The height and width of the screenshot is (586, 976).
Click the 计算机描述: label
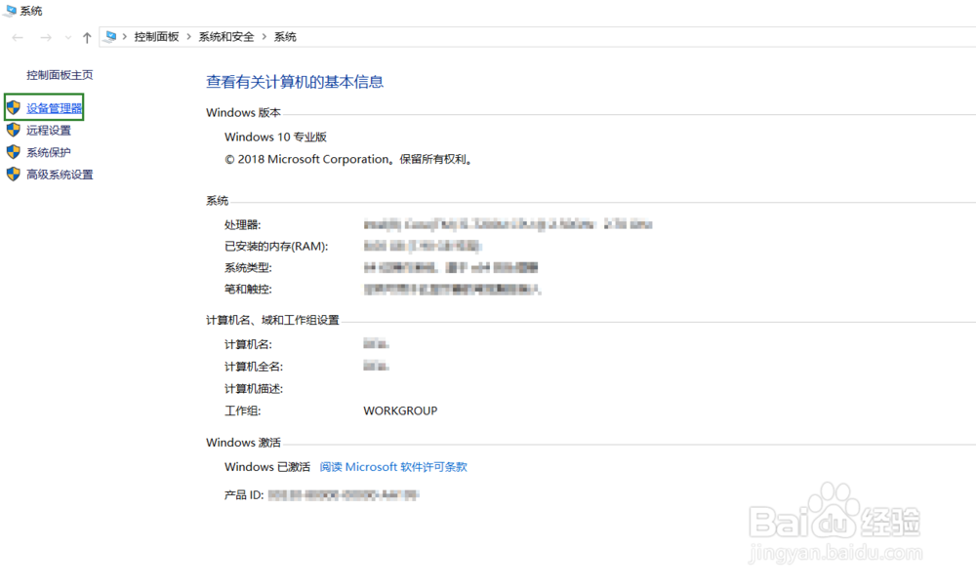point(254,389)
